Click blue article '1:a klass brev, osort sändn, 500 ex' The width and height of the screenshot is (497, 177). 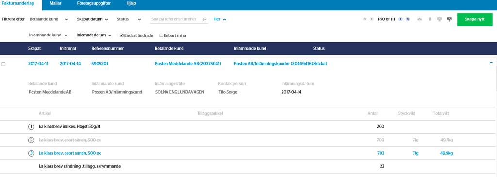[70, 153]
